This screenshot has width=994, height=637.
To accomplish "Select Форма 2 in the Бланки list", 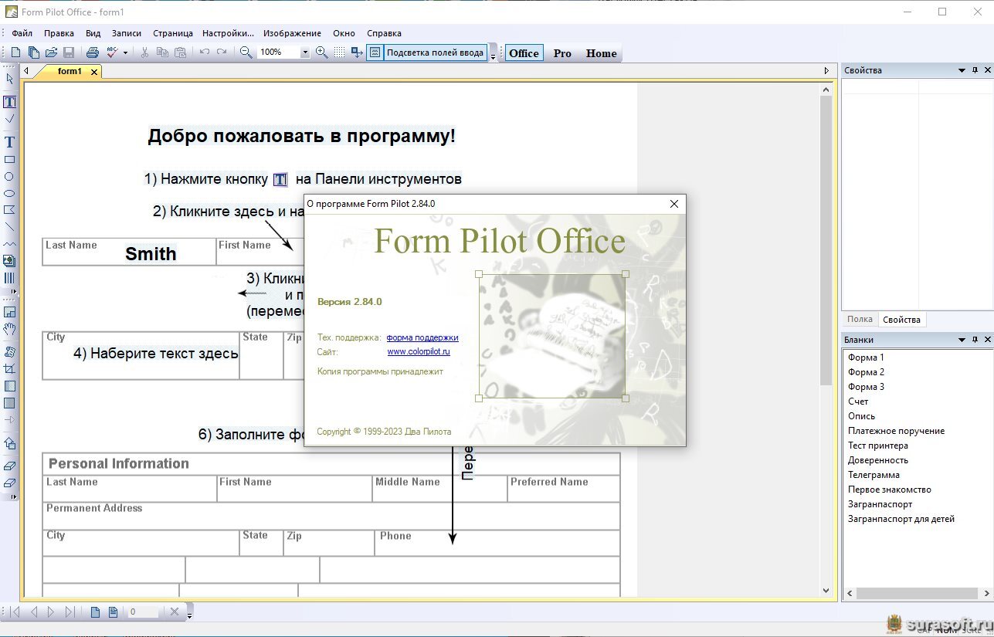I will [x=866, y=372].
